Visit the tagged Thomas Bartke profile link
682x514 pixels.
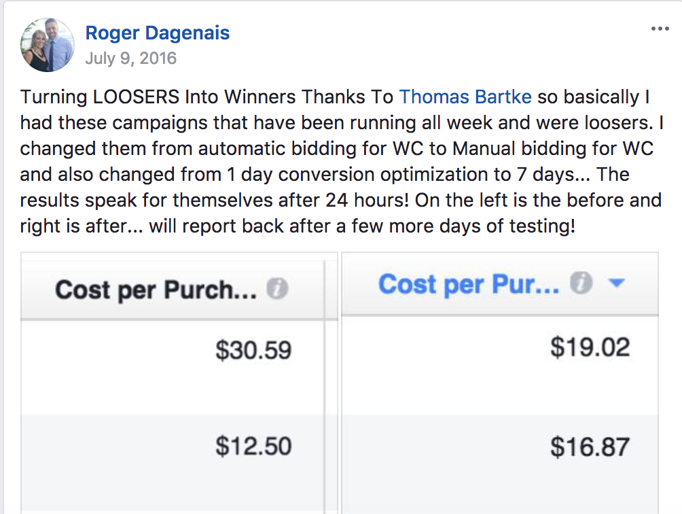click(465, 97)
